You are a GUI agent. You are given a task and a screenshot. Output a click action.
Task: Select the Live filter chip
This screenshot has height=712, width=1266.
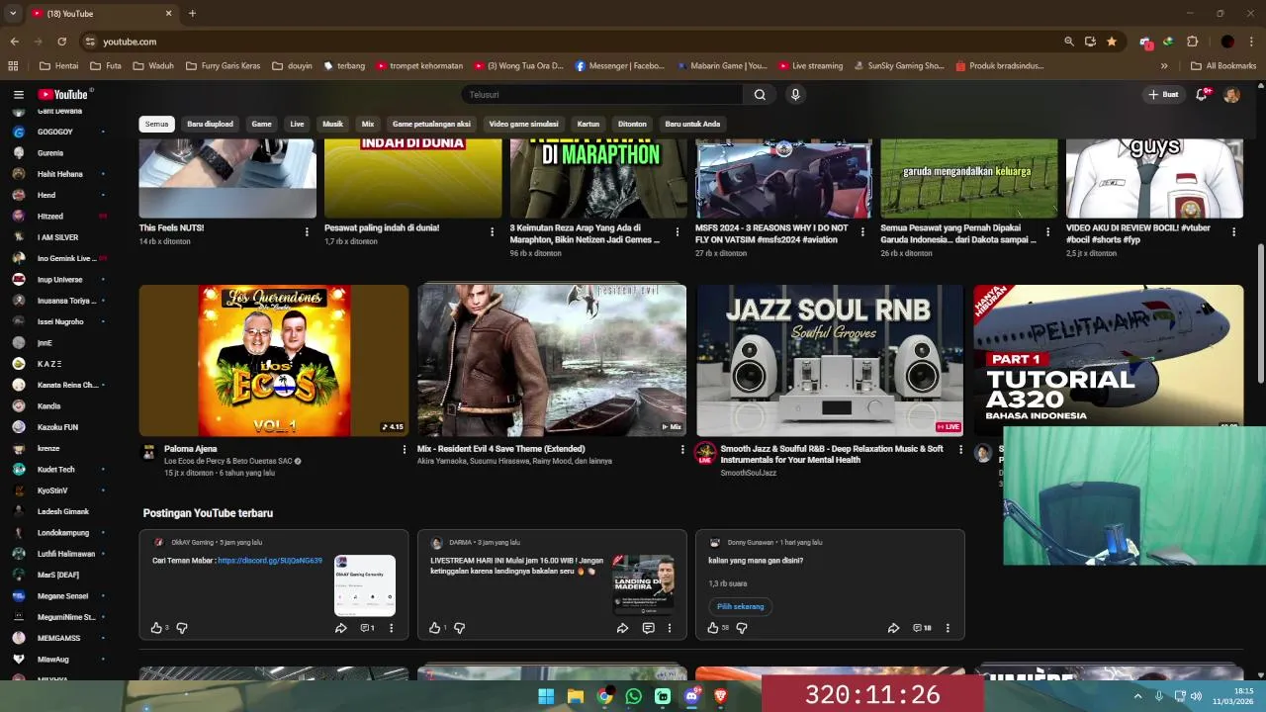point(297,124)
